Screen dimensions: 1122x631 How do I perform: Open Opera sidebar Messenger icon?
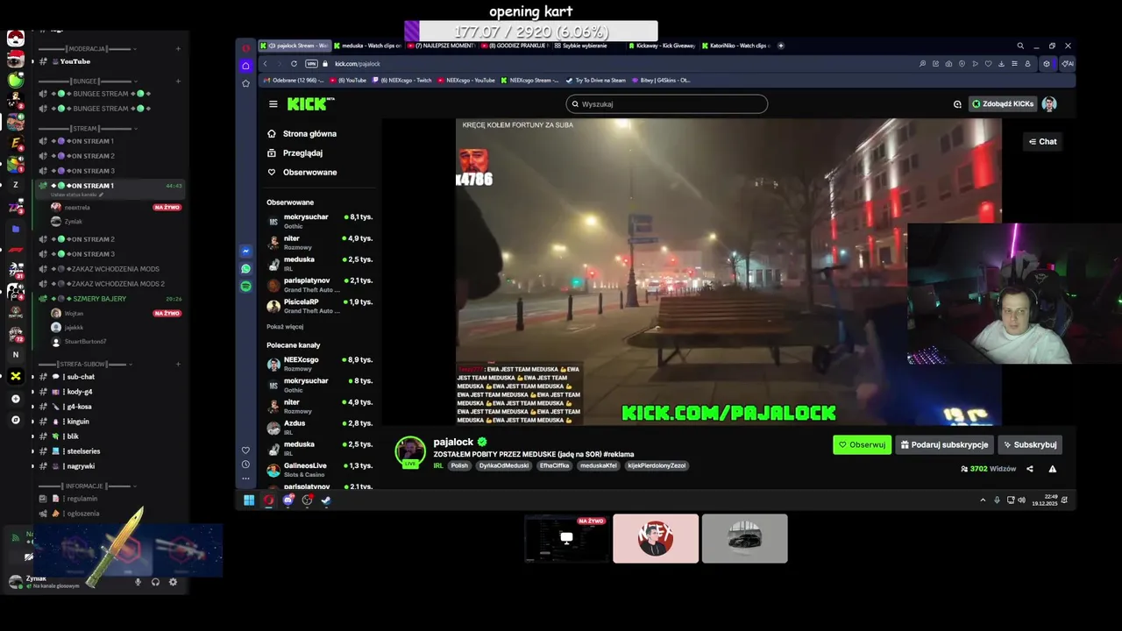coord(246,251)
